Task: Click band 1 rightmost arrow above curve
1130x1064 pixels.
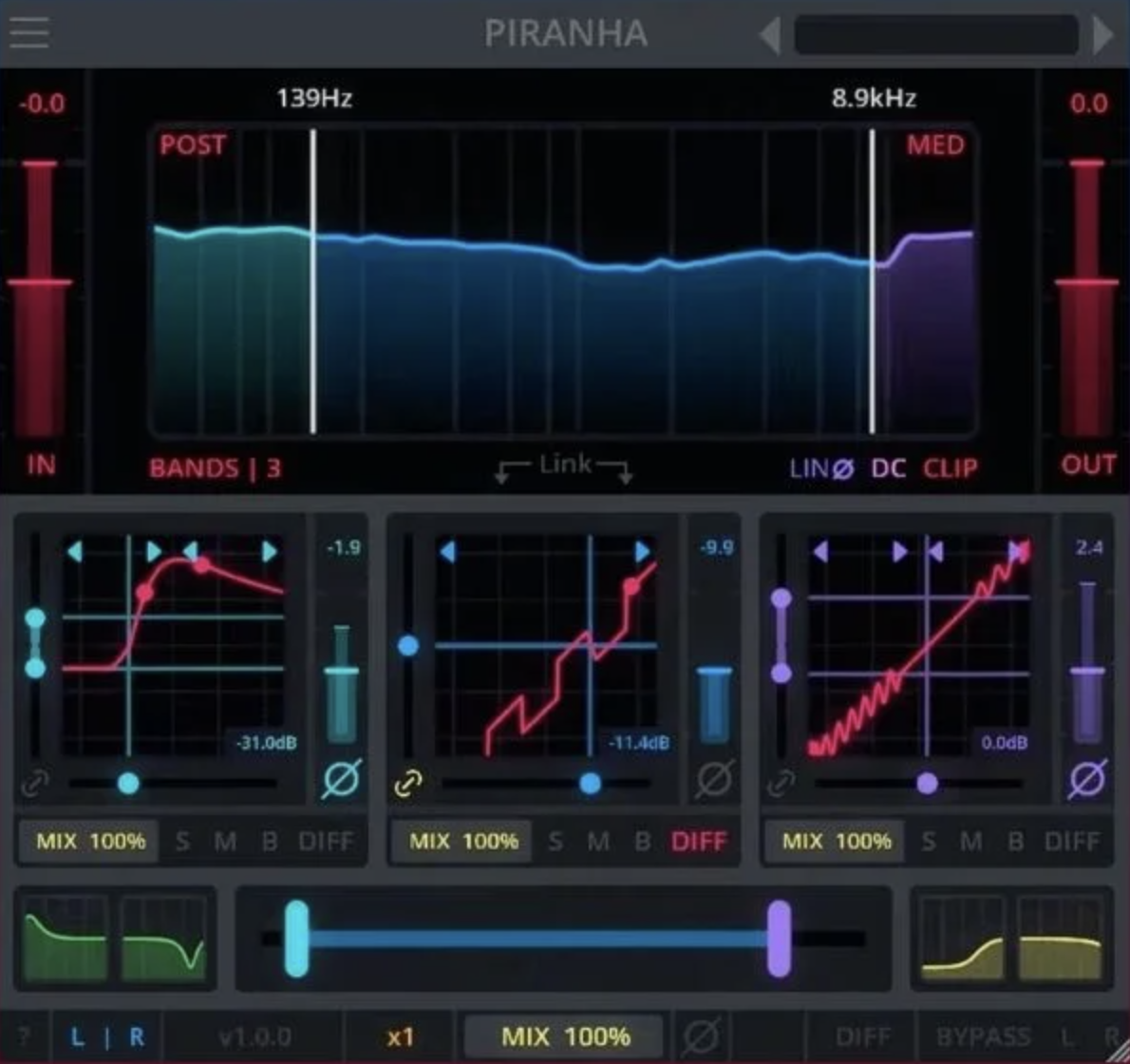Action: (270, 552)
